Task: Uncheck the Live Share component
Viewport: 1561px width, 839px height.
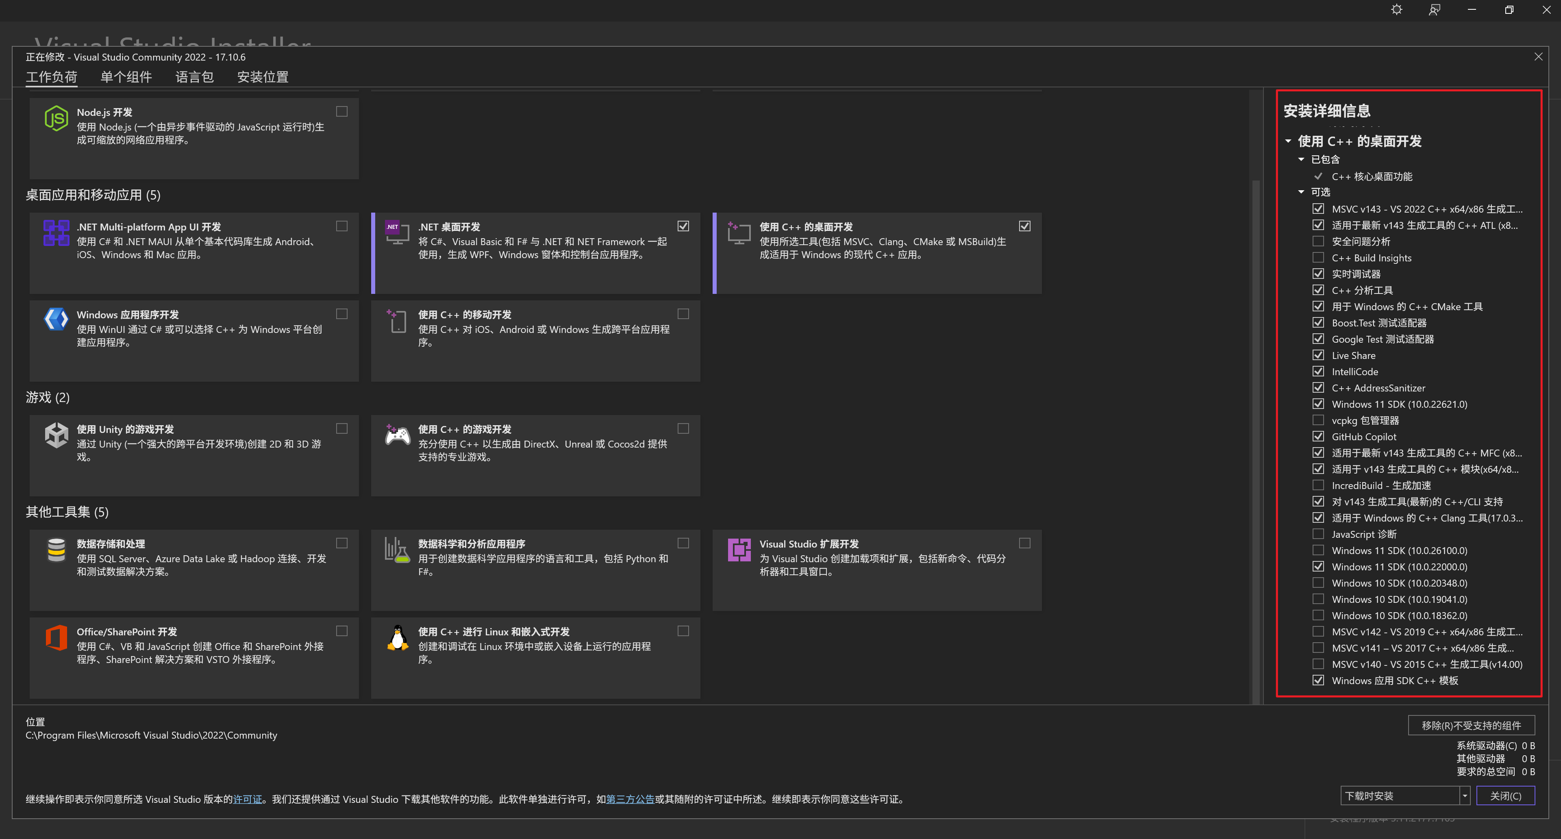Action: [1318, 355]
